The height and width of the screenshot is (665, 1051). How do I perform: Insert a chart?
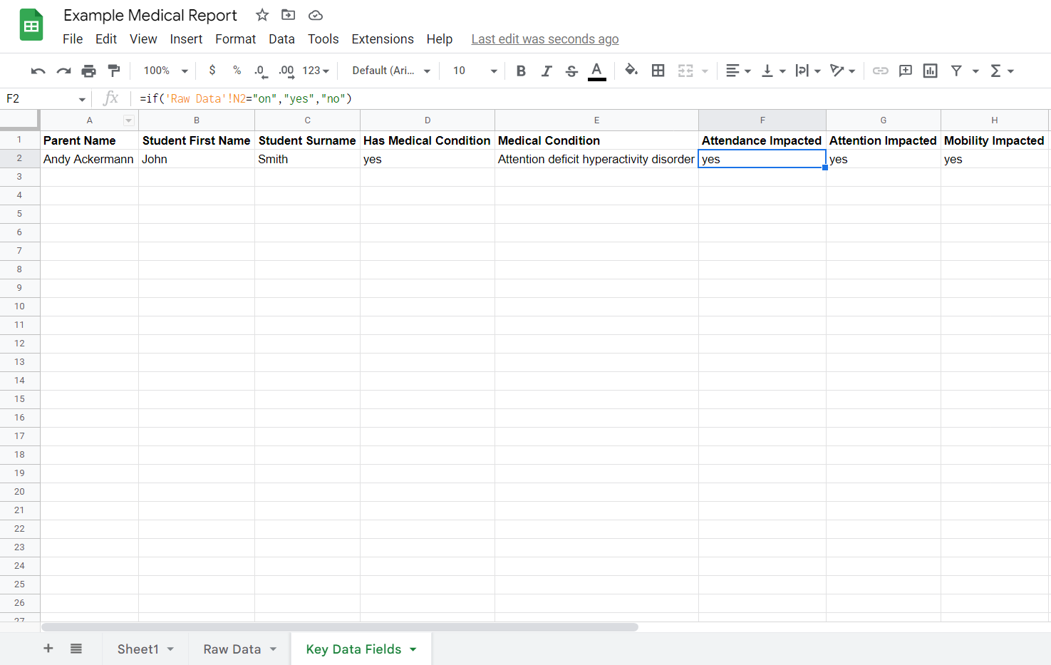pyautogui.click(x=930, y=71)
